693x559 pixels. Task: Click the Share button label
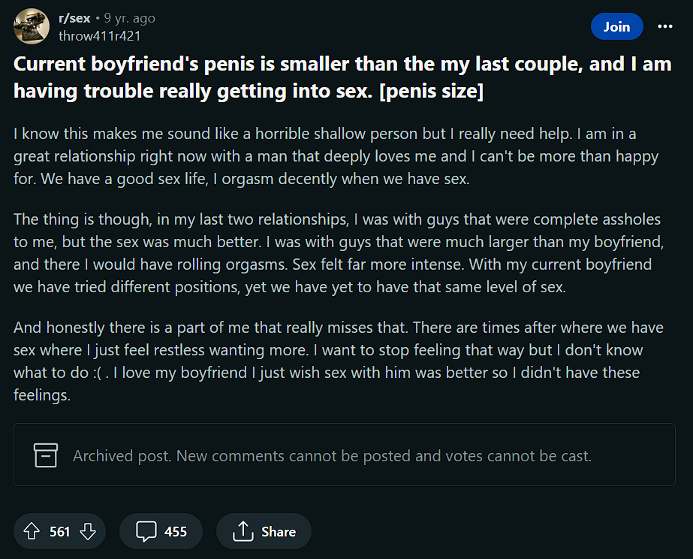point(279,532)
